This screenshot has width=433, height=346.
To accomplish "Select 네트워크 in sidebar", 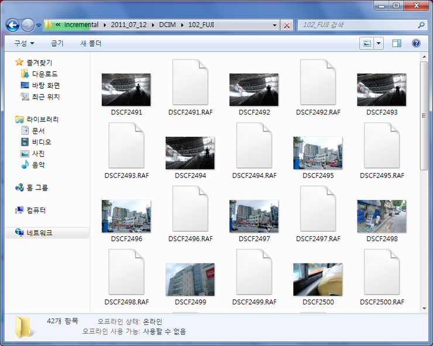I will pyautogui.click(x=47, y=233).
